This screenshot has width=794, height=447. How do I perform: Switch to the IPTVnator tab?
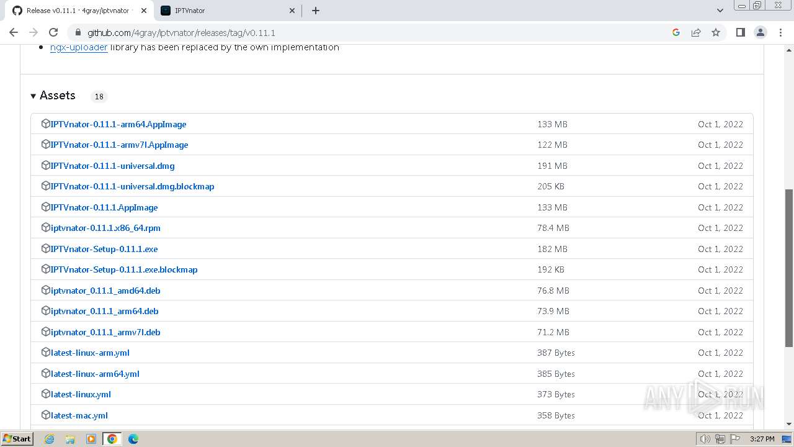(x=227, y=11)
